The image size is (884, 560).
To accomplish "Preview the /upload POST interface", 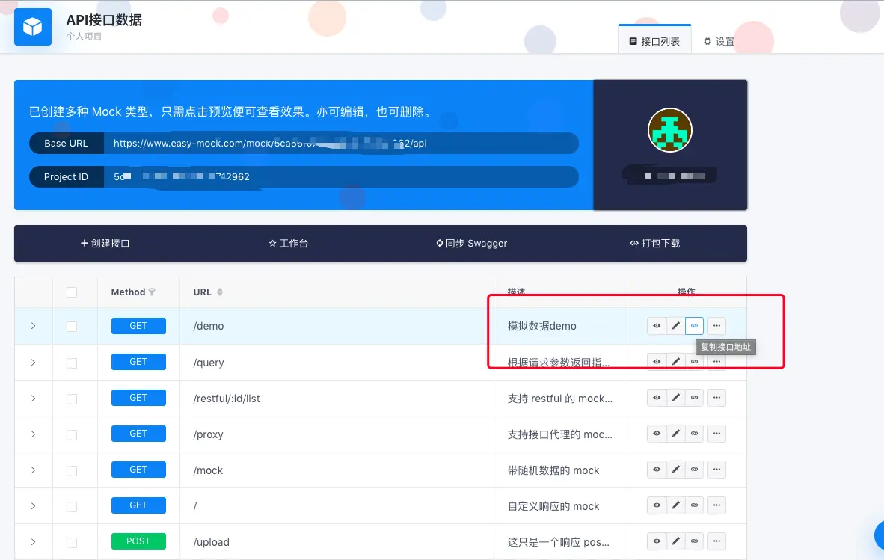I will pos(656,541).
